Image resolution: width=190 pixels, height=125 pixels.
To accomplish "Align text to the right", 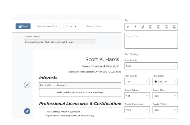I will [x=166, y=27].
